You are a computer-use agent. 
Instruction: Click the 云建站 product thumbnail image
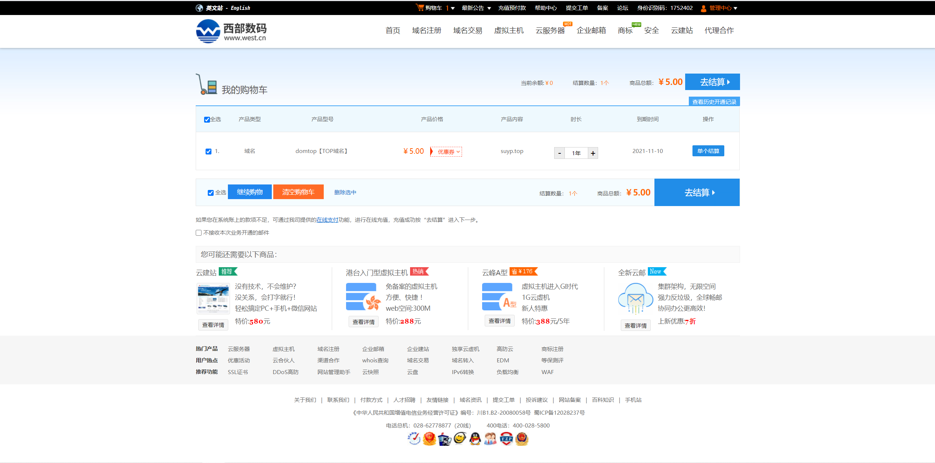[213, 299]
